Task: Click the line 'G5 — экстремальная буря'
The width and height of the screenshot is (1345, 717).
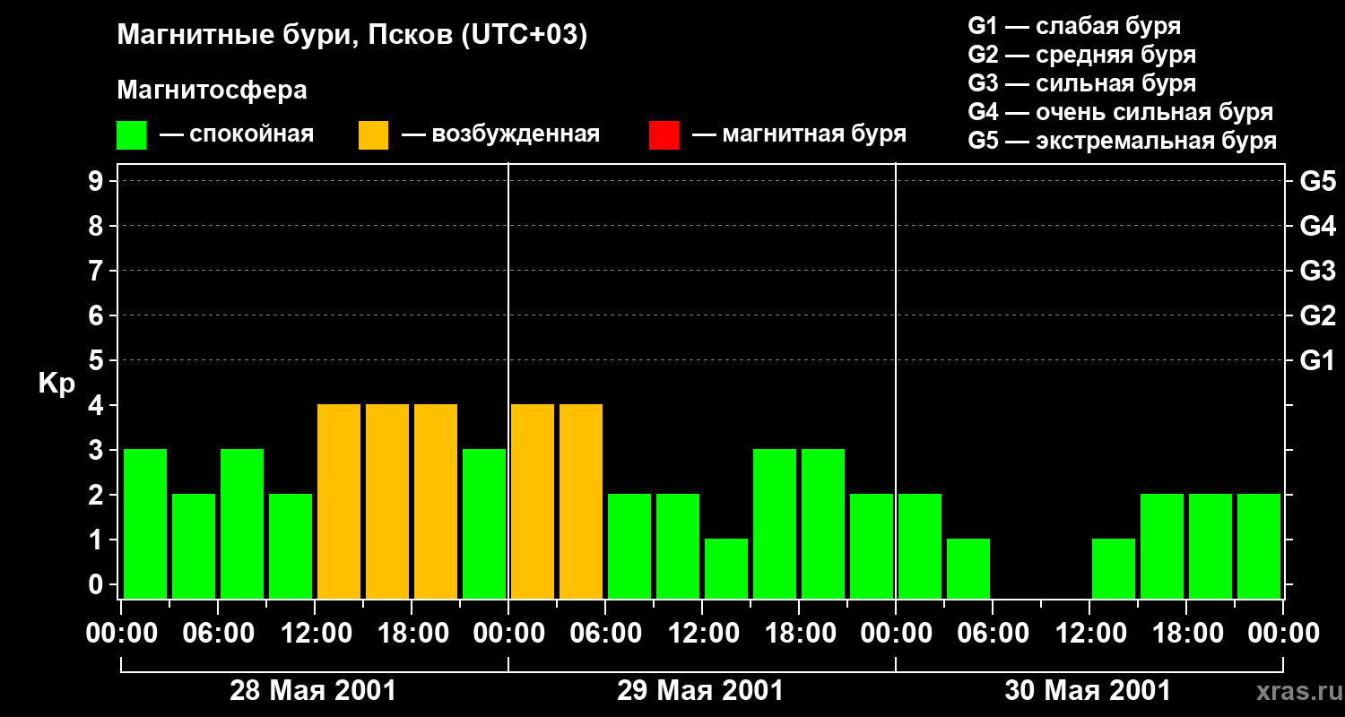Action: 1123,141
